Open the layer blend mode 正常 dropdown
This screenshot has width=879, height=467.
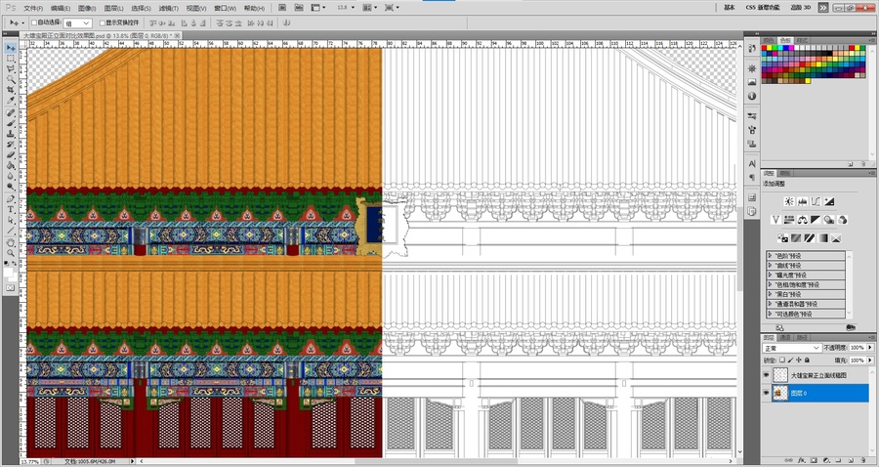791,348
